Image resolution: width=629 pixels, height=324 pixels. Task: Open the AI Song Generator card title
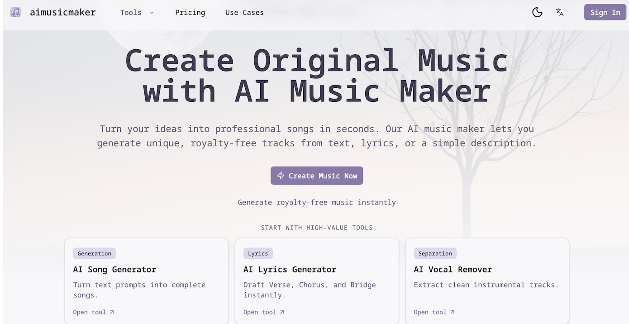click(x=114, y=269)
